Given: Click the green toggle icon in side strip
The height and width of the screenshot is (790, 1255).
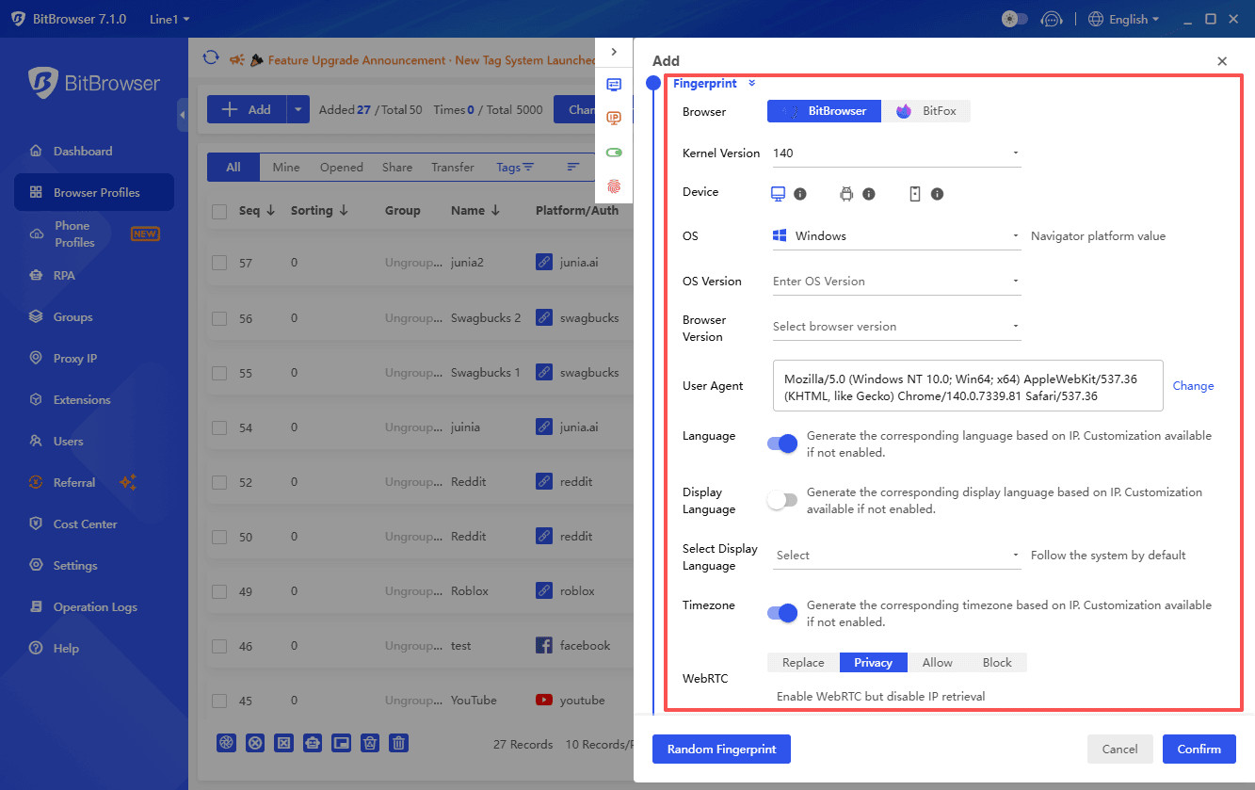Looking at the screenshot, I should pyautogui.click(x=614, y=153).
